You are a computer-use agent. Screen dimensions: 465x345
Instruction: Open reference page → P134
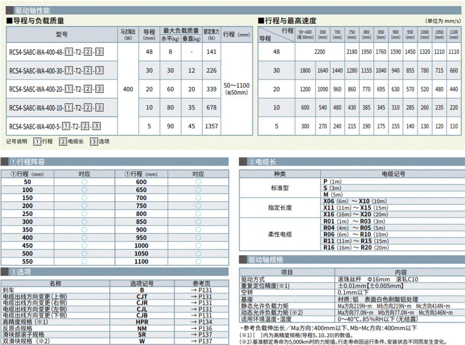coord(201,322)
